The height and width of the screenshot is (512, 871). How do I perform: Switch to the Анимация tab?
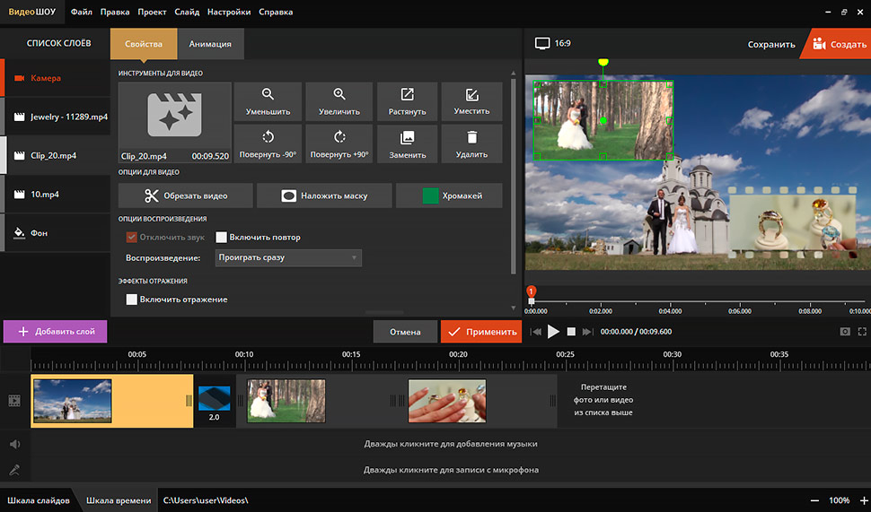210,44
